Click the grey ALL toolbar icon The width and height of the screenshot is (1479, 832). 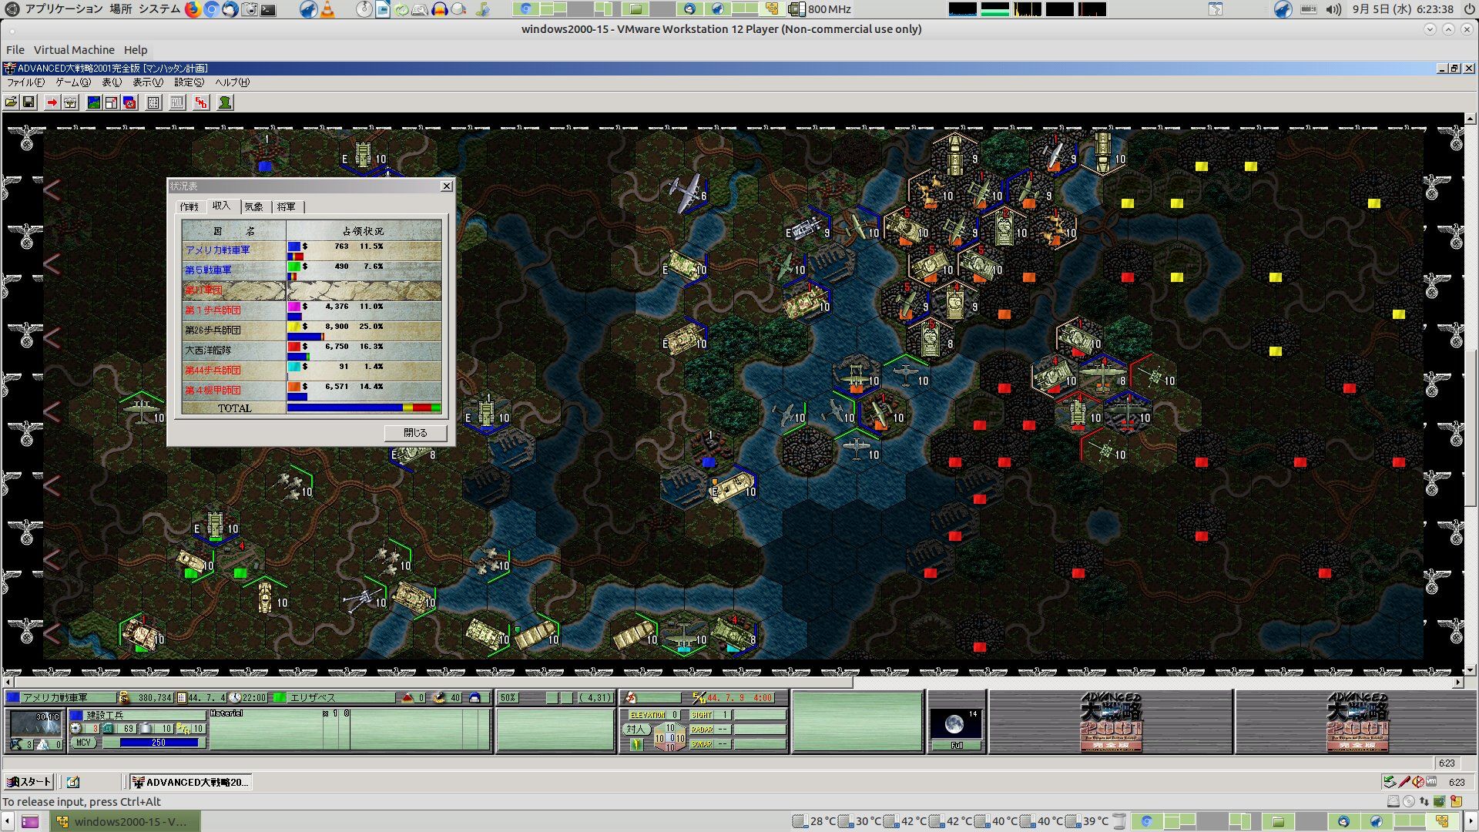point(177,102)
